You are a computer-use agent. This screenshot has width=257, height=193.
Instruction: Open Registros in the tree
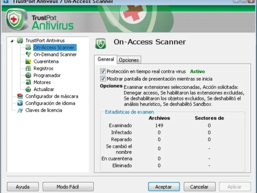coord(43,69)
